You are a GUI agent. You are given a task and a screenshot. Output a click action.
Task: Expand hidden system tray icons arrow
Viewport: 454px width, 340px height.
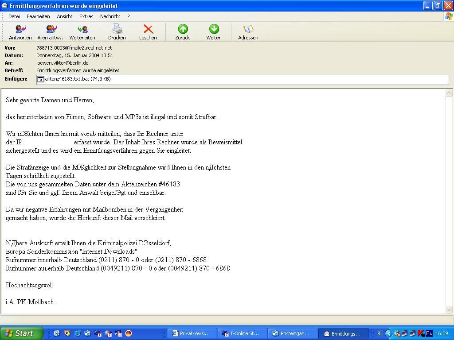[x=388, y=333]
